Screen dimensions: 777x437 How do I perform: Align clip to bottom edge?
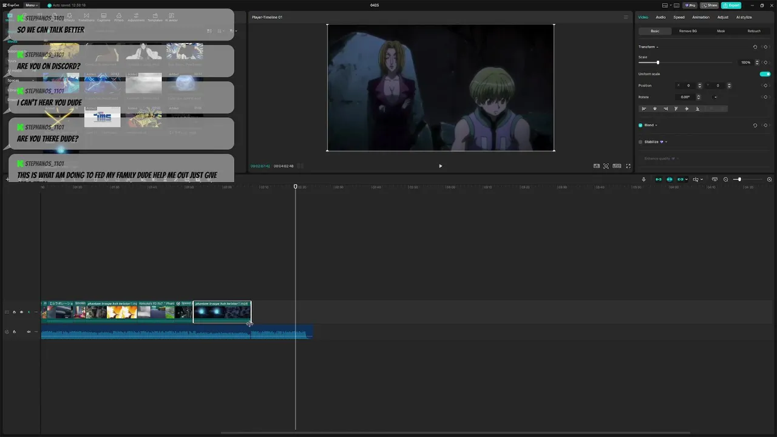tap(697, 109)
